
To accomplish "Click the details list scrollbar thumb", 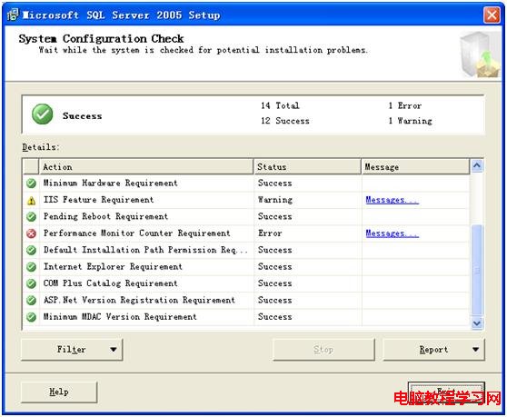I will 477,270.
